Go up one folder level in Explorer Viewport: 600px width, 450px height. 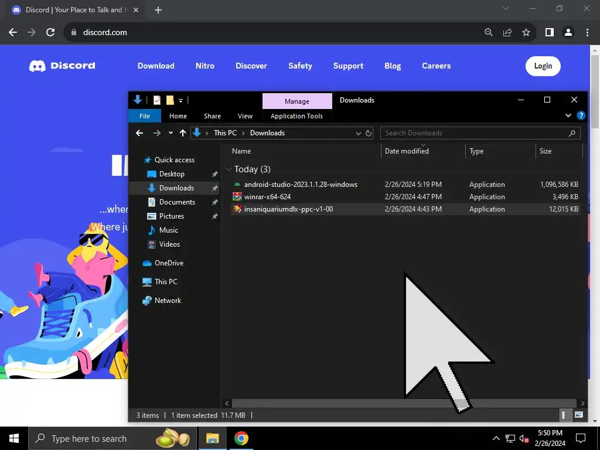click(x=183, y=133)
